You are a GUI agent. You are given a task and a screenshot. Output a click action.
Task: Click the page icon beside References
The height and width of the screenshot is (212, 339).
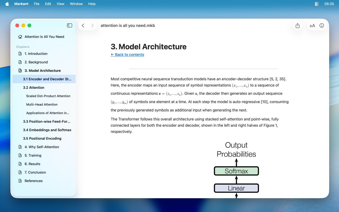(x=20, y=181)
